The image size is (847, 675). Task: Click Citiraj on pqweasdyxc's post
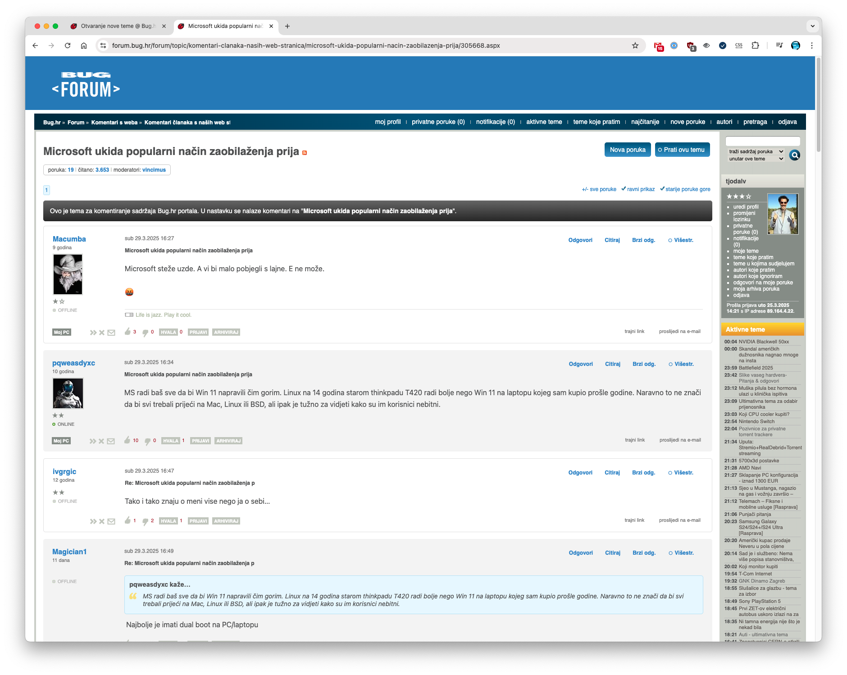click(613, 364)
